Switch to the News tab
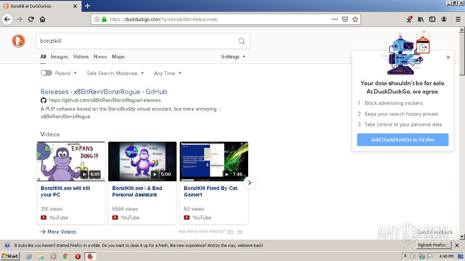The width and height of the screenshot is (465, 261). [x=100, y=57]
